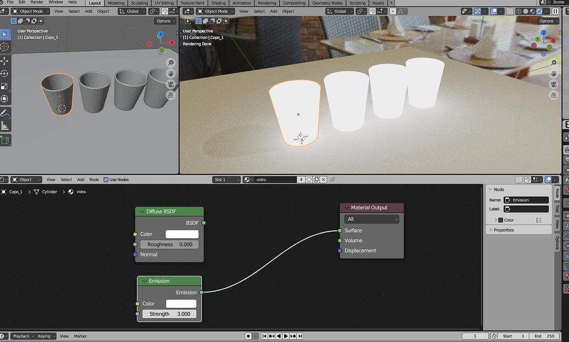The image size is (569, 342).
Task: Open the Node menu in the node editor
Action: (x=94, y=179)
